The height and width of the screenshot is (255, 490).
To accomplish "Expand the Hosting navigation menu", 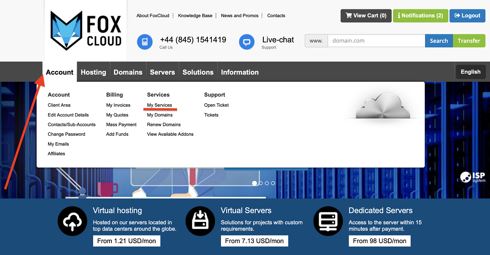I will click(93, 72).
